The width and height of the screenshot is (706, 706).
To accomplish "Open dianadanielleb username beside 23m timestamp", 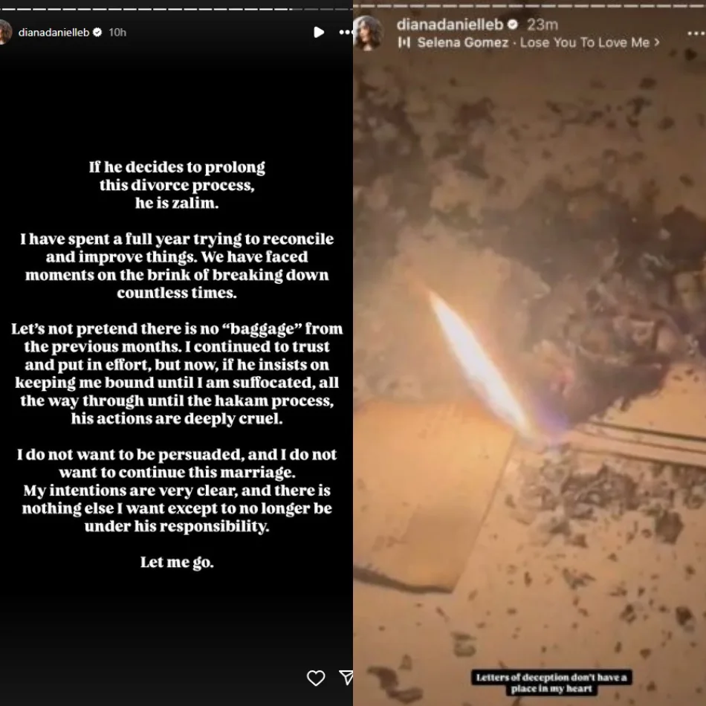I will (450, 25).
